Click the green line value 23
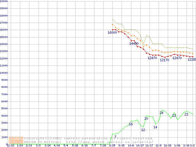 pyautogui.click(x=186, y=114)
